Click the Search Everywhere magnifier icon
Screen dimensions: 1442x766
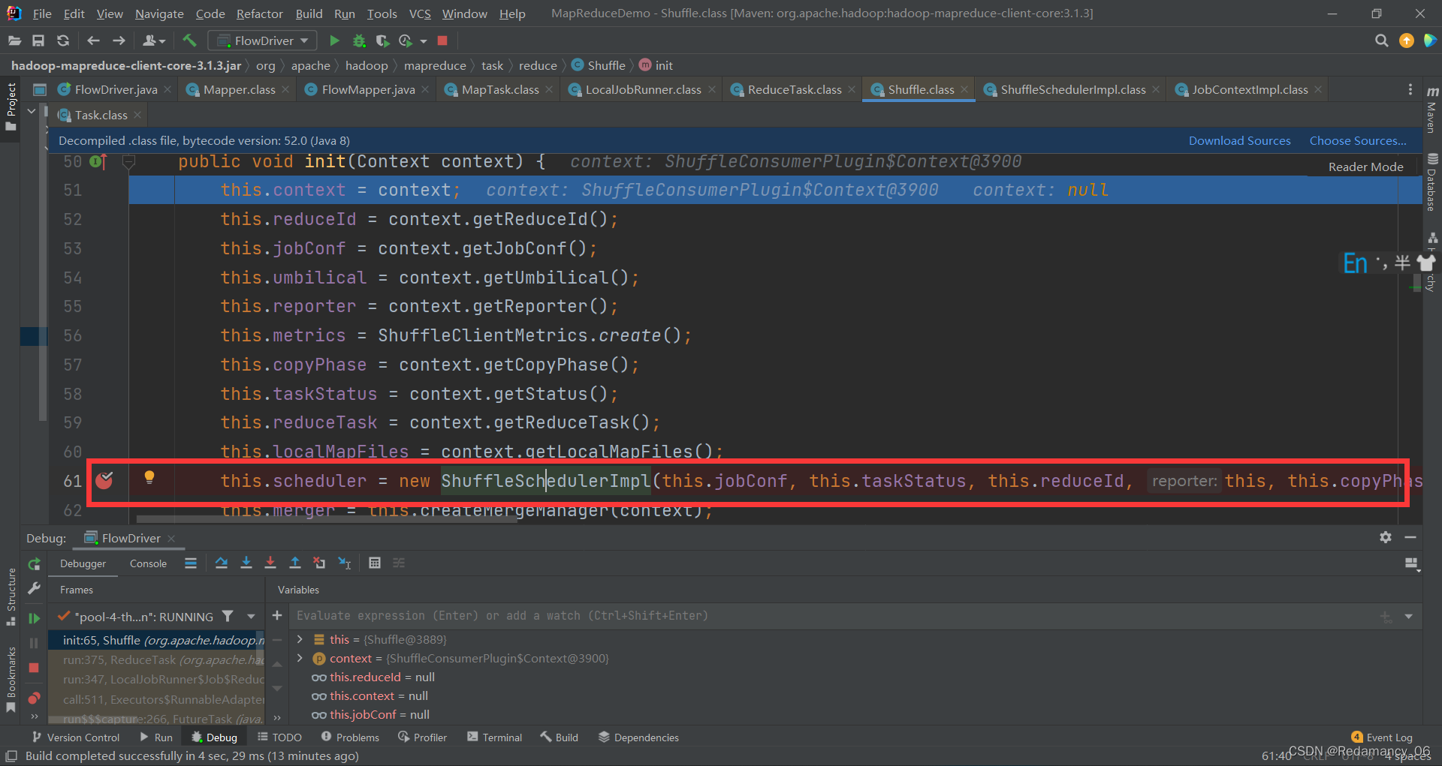point(1381,41)
